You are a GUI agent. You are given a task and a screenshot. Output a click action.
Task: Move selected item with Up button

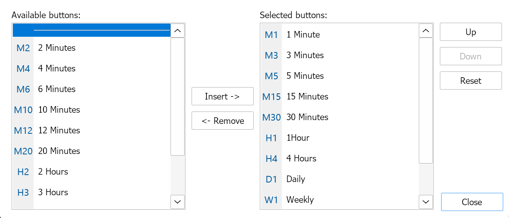[471, 32]
